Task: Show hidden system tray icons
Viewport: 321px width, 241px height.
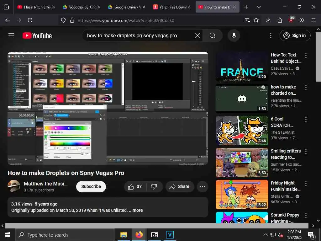Action: [265, 235]
